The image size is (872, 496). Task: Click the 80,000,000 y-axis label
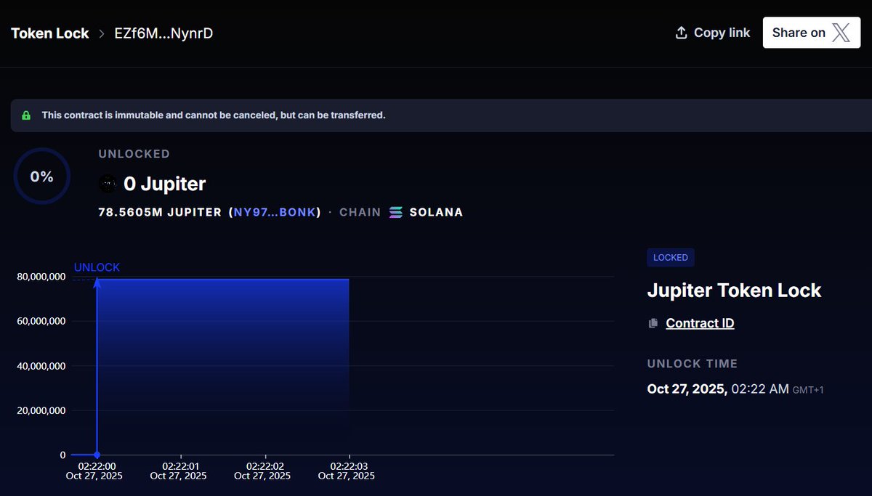pyautogui.click(x=41, y=277)
